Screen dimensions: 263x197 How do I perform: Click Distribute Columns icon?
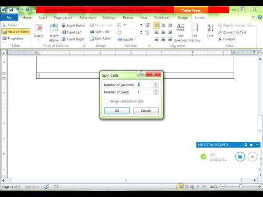pyautogui.click(x=148, y=32)
